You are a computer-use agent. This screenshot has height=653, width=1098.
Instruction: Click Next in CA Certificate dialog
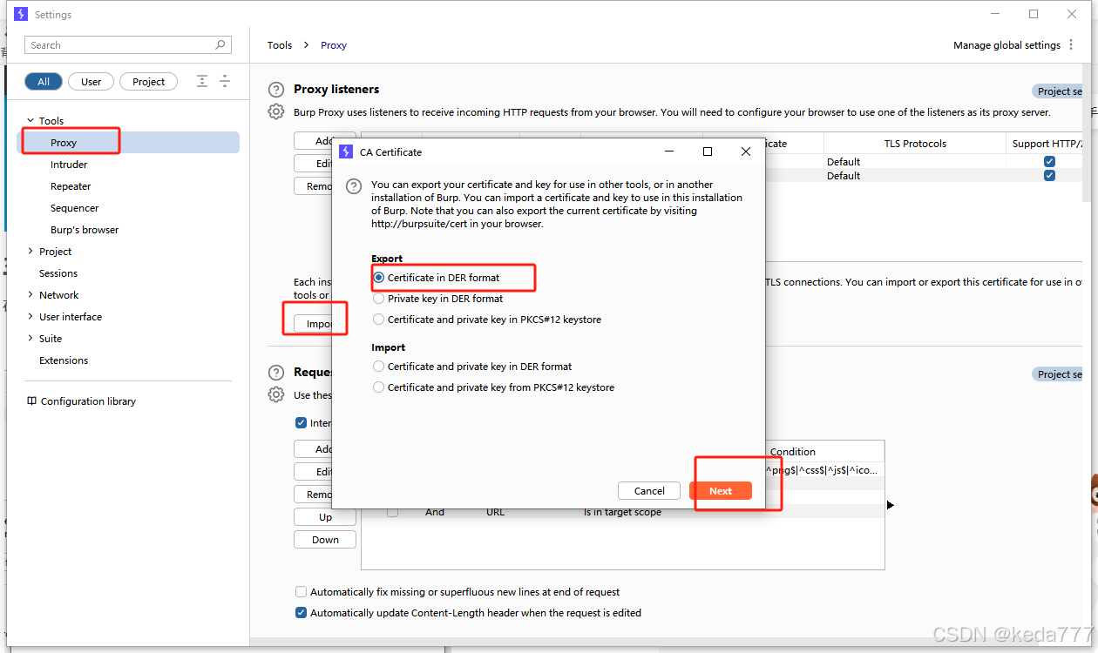click(x=721, y=491)
